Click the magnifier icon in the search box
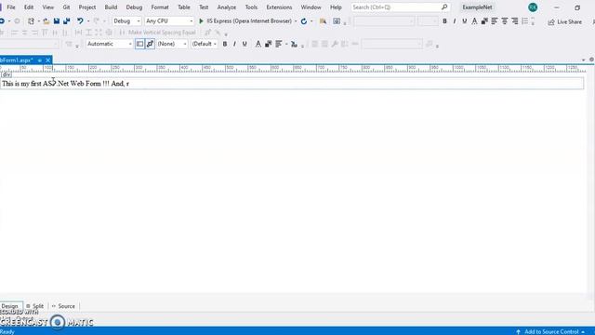Viewport: 595px width, 335px height. point(444,7)
